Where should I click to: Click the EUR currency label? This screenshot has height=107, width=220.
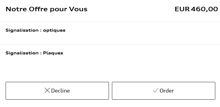tap(182, 9)
